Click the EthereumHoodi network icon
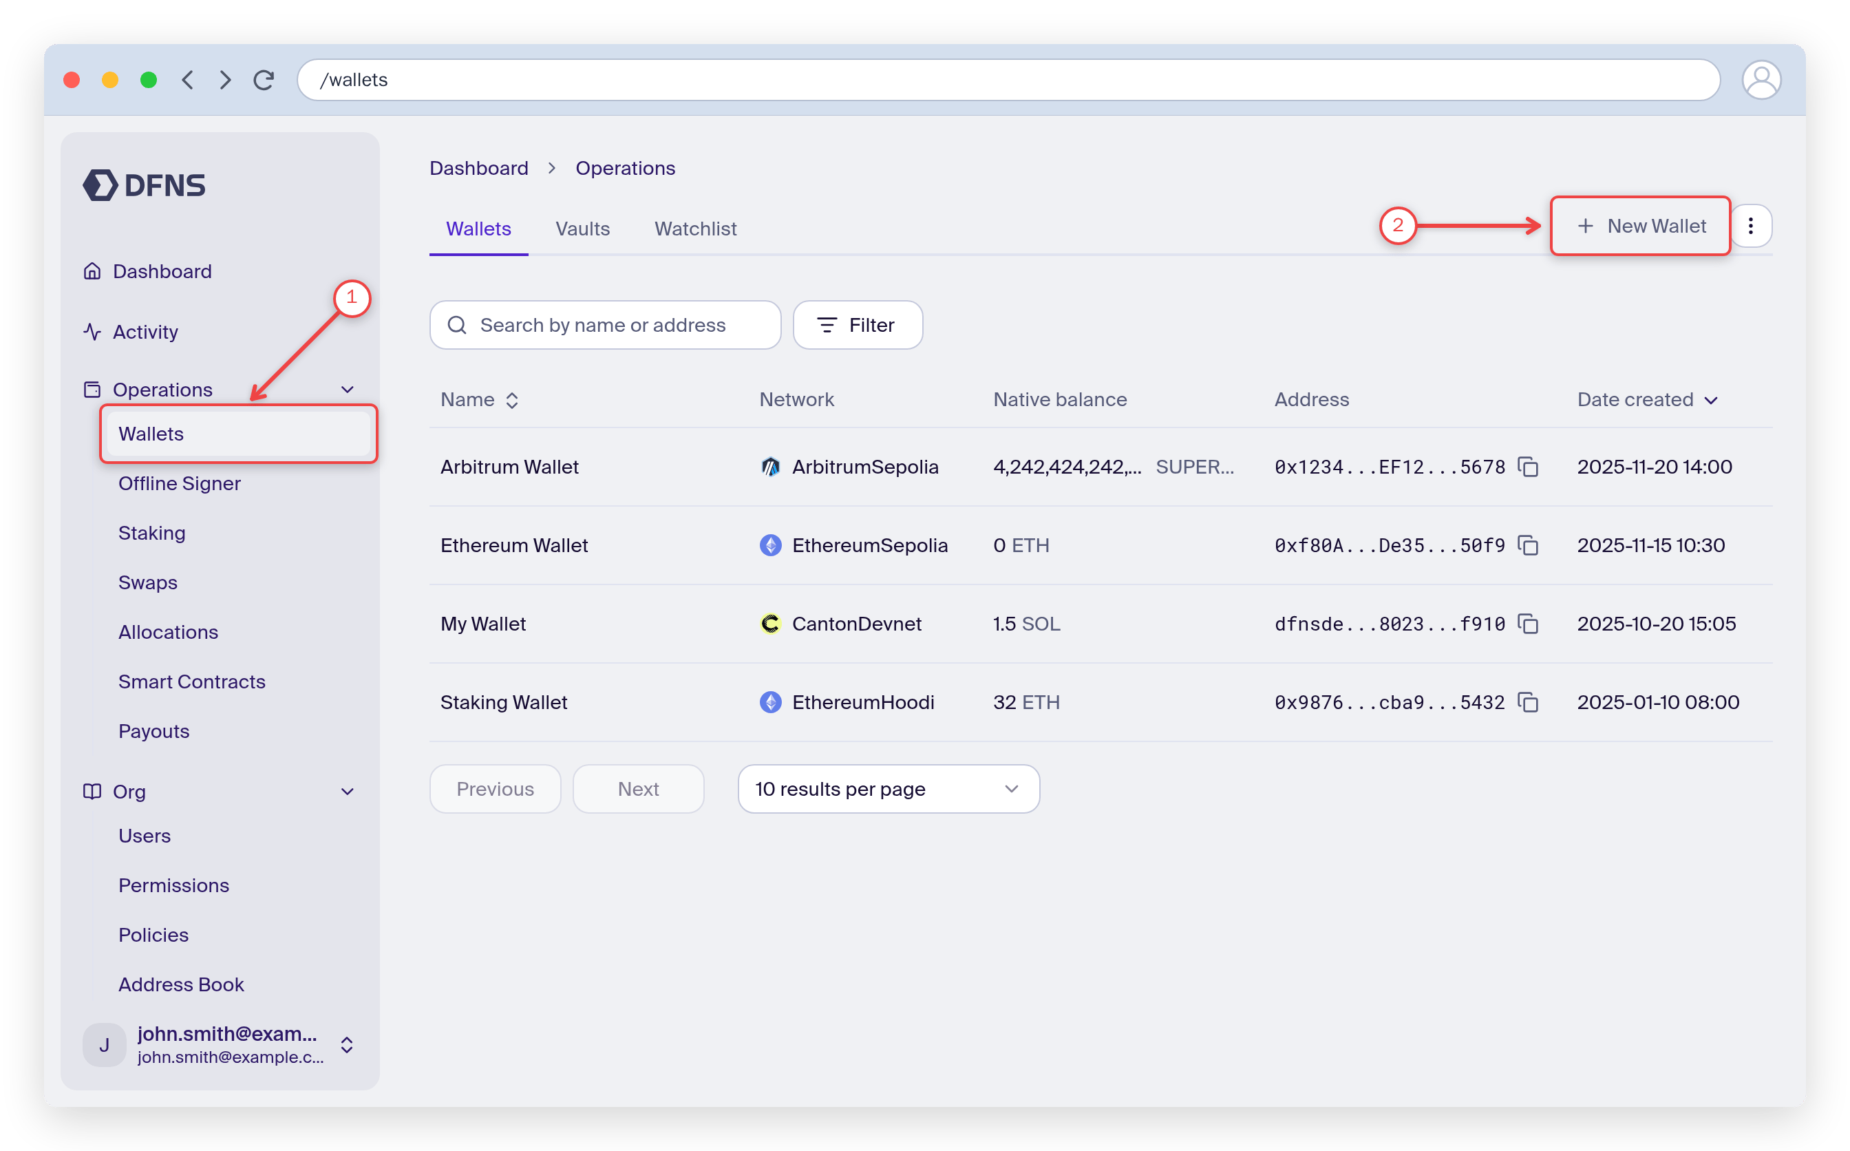The width and height of the screenshot is (1850, 1151). click(770, 702)
